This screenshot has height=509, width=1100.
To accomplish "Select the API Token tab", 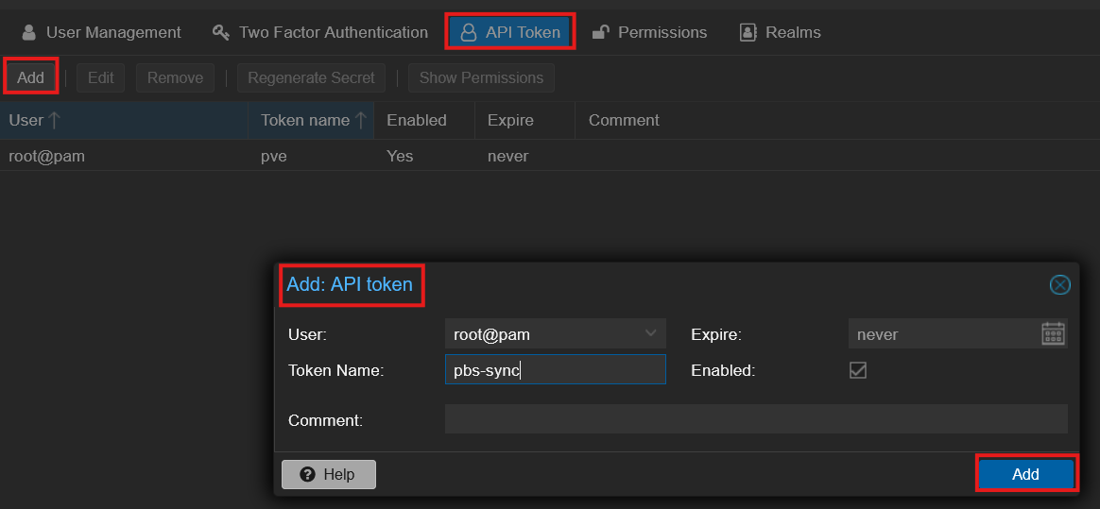I will click(x=510, y=32).
